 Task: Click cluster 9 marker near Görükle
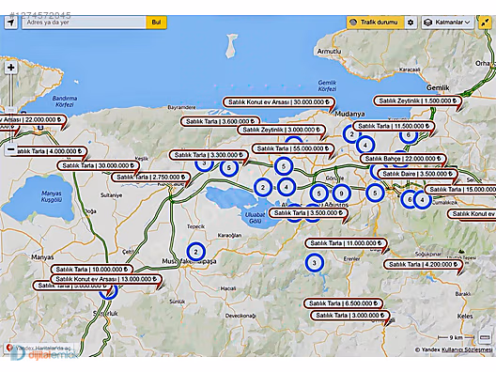coord(341,194)
